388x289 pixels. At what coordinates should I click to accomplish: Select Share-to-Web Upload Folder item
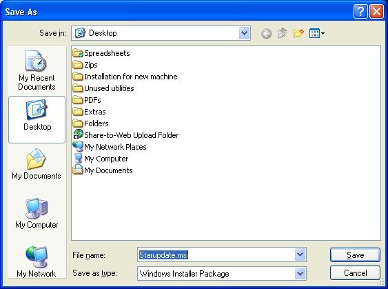[x=125, y=135]
